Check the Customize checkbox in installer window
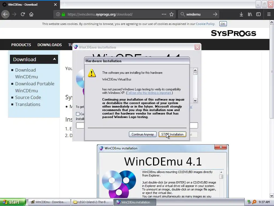This screenshot has height=206, width=274. 78,114
